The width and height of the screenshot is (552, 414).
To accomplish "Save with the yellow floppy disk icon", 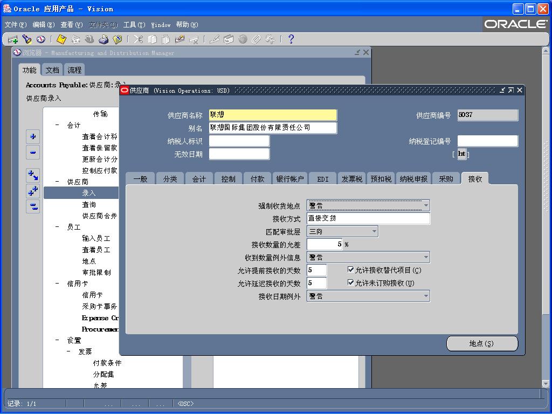I will click(x=61, y=39).
